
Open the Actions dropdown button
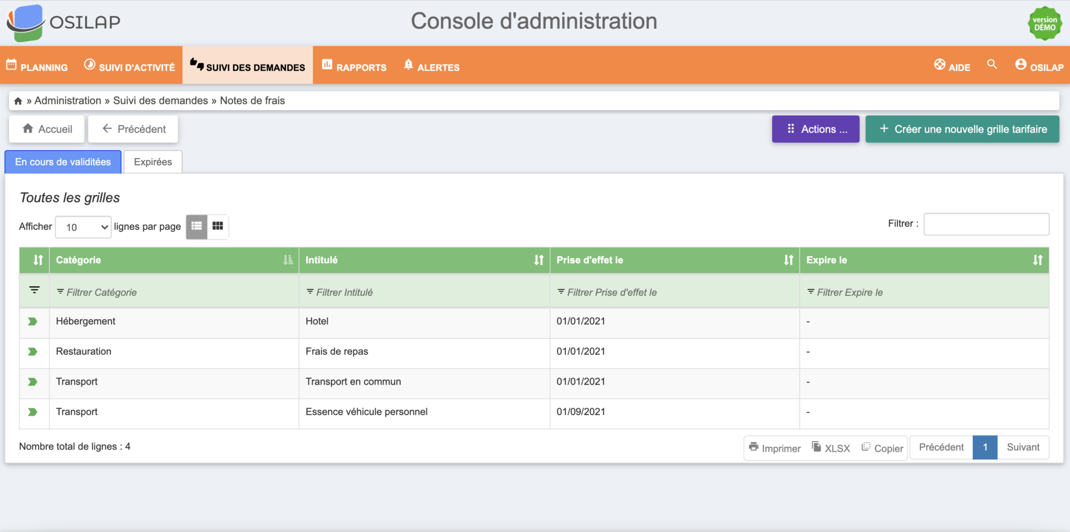pyautogui.click(x=816, y=129)
